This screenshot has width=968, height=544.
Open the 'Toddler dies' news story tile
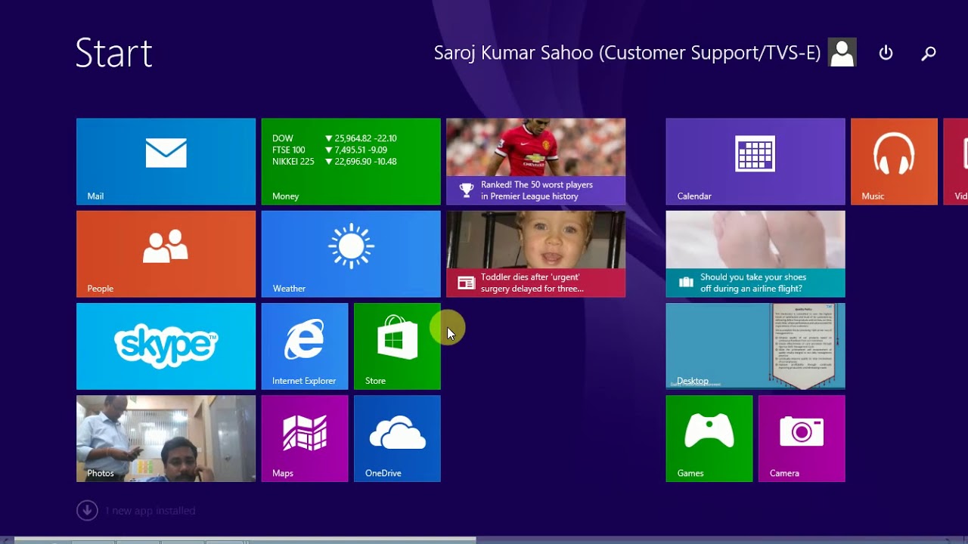(535, 254)
